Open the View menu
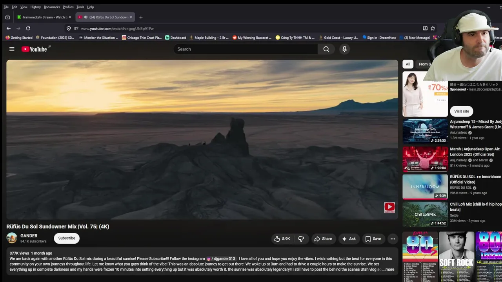Image resolution: width=502 pixels, height=282 pixels. pyautogui.click(x=24, y=7)
